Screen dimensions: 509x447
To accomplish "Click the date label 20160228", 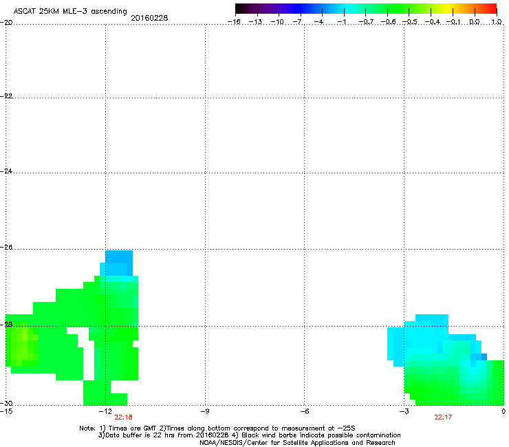I will tap(149, 18).
